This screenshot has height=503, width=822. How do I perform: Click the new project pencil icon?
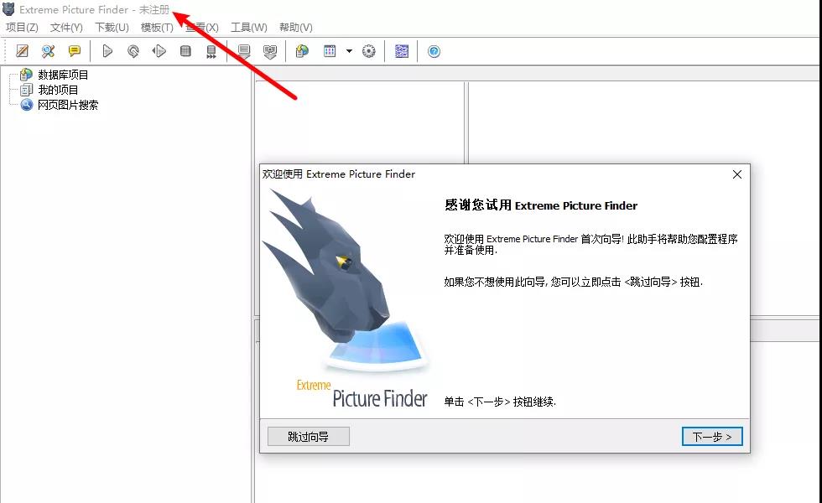(x=22, y=51)
